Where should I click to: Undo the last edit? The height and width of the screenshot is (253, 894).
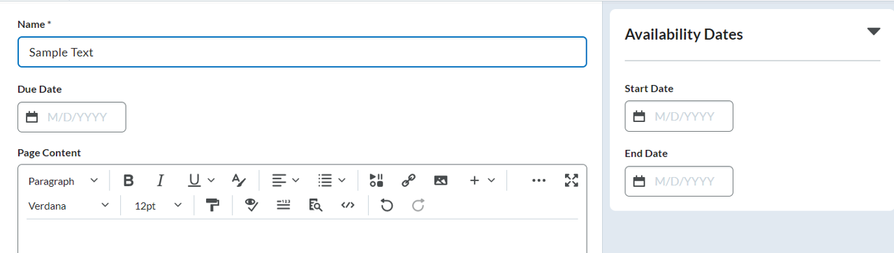tap(386, 205)
